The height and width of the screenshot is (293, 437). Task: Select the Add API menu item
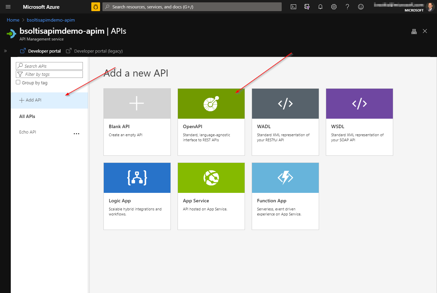[x=30, y=100]
